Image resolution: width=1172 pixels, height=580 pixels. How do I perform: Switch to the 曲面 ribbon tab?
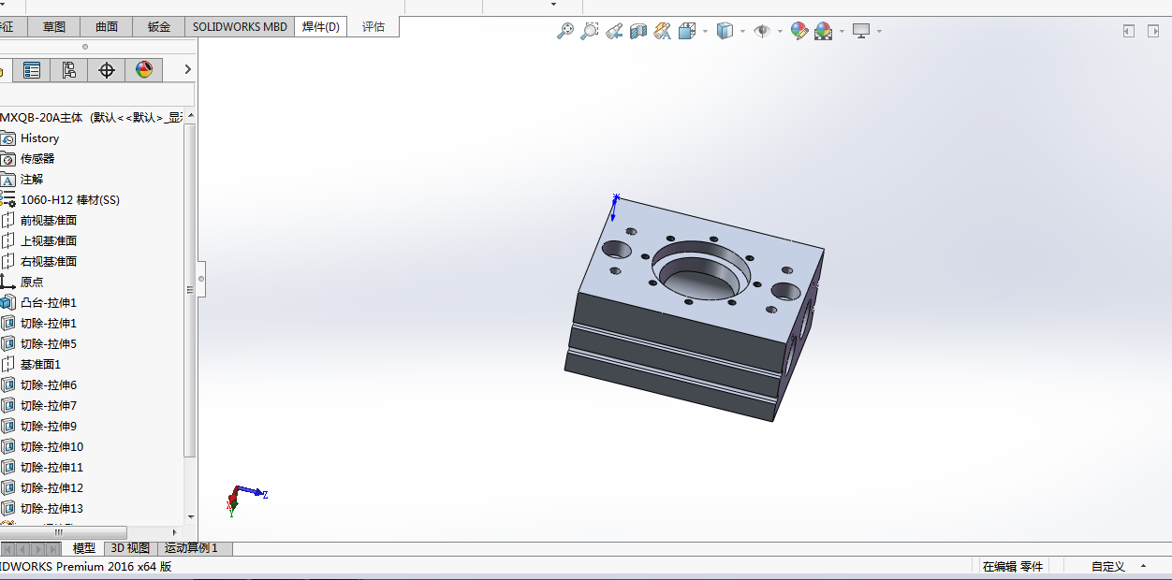[107, 27]
